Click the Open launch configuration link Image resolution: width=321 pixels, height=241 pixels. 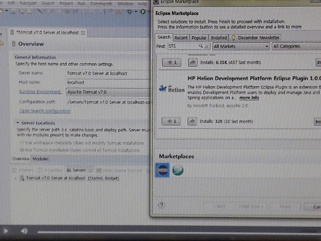[45, 111]
